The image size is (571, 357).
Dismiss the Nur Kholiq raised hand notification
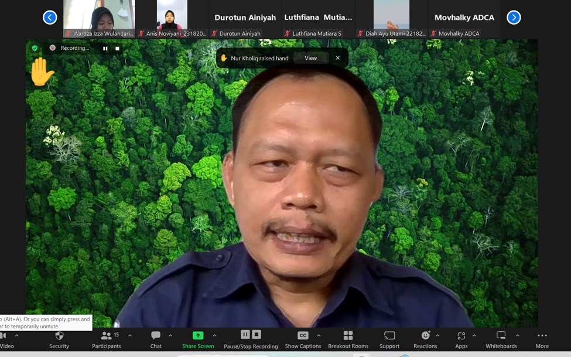point(337,58)
